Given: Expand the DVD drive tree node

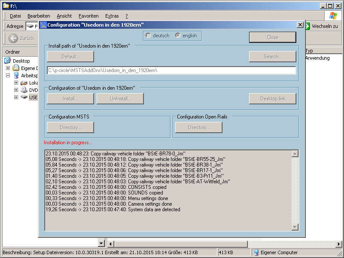Looking at the screenshot, I should pos(16,90).
